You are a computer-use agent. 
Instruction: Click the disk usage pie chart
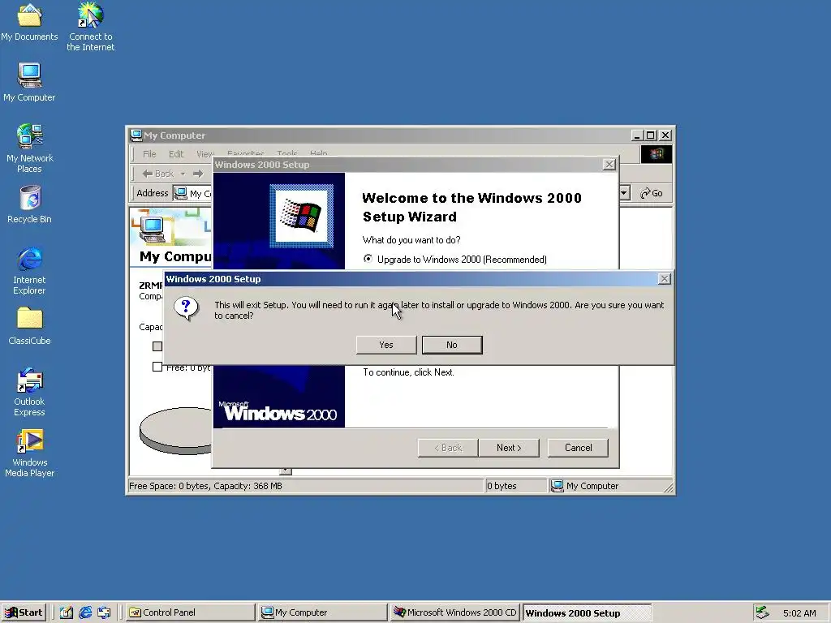pyautogui.click(x=176, y=431)
